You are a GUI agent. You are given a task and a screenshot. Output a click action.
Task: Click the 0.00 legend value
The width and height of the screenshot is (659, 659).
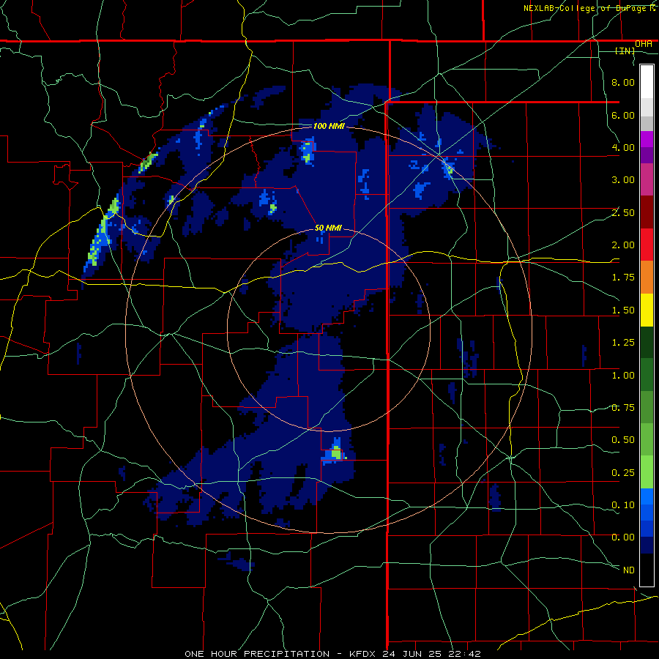point(623,537)
